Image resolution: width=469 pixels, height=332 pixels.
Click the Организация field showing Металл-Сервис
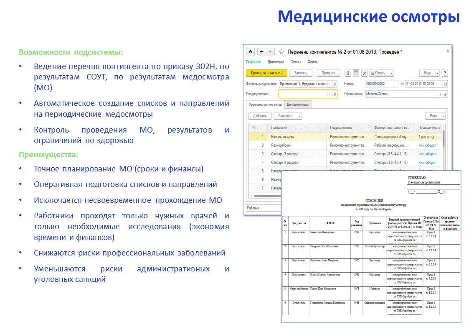(x=402, y=94)
